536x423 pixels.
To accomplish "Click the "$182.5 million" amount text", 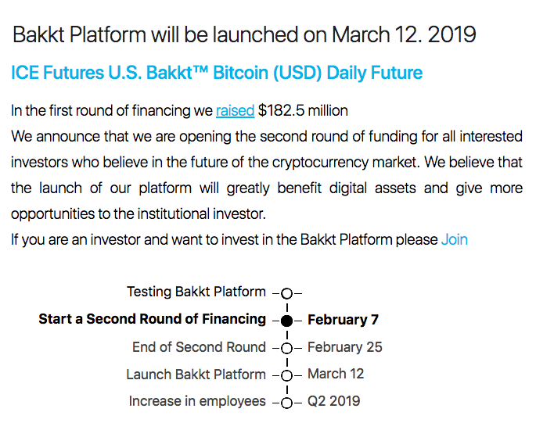I will pyautogui.click(x=303, y=110).
